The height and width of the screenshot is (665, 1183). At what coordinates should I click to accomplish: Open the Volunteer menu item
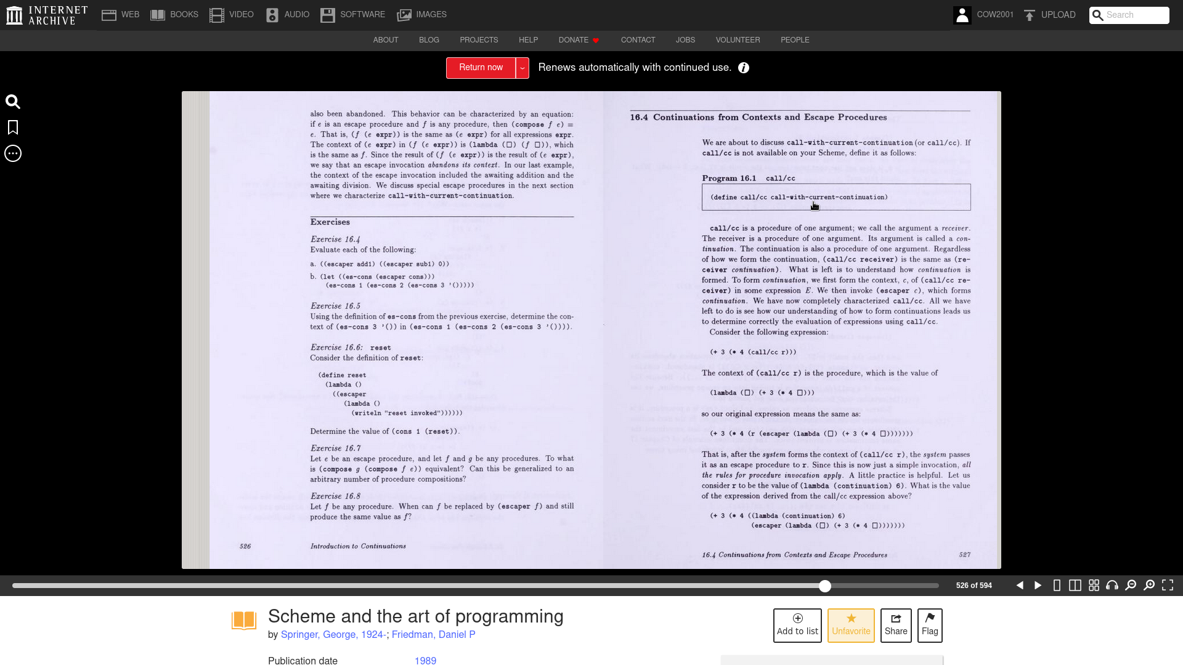click(738, 40)
